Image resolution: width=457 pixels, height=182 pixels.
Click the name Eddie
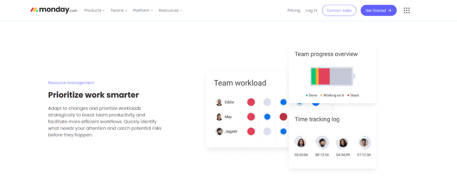tap(229, 102)
